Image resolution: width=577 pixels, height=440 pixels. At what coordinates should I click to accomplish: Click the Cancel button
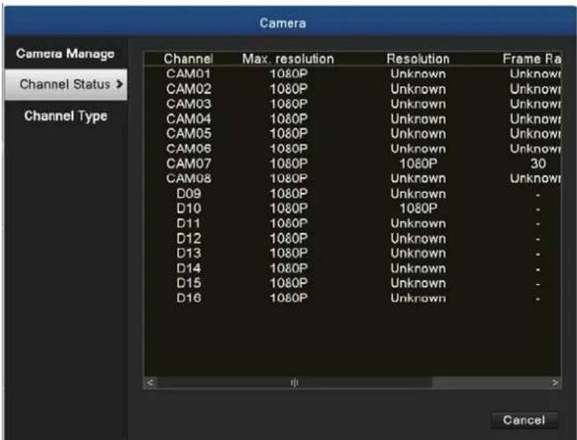(524, 420)
